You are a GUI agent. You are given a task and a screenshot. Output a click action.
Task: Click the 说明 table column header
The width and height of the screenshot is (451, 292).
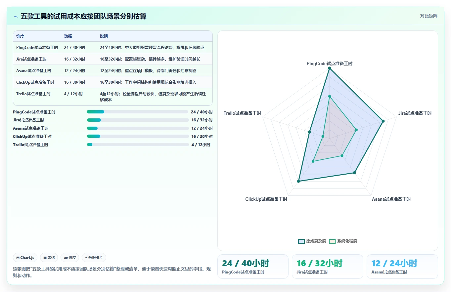(104, 36)
